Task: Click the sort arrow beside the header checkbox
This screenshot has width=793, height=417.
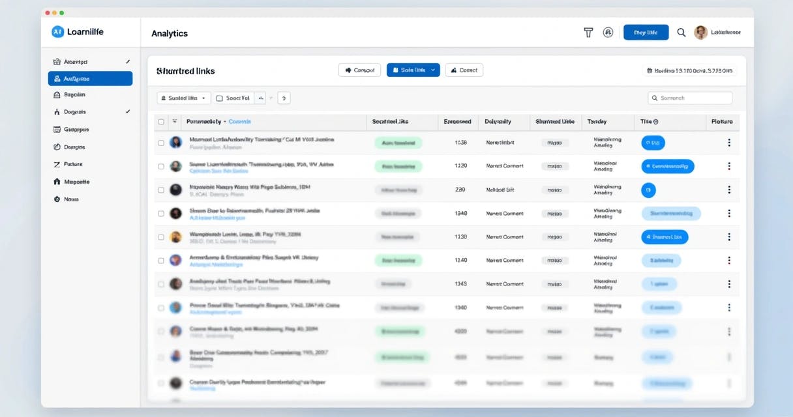Action: [x=175, y=122]
